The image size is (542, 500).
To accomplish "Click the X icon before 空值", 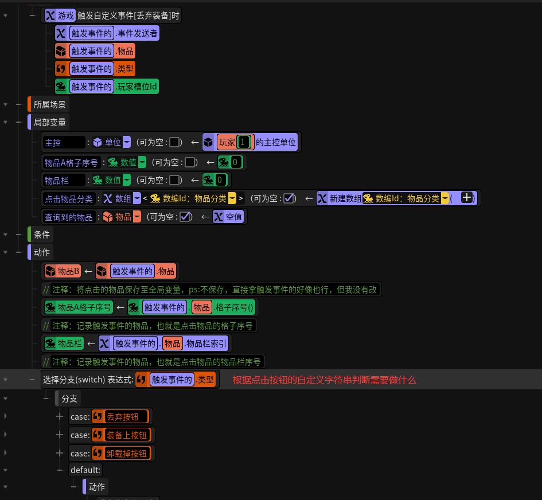I will 219,217.
